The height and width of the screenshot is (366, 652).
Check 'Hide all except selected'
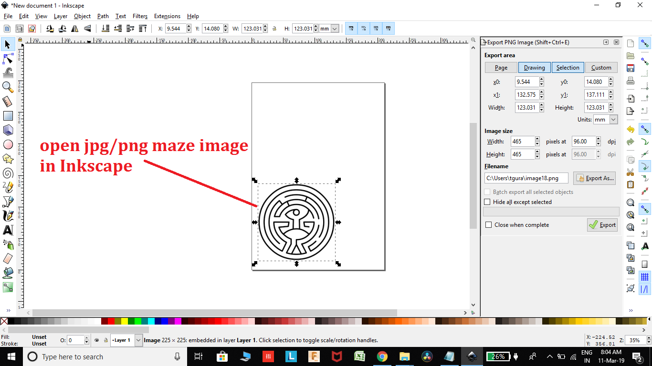[487, 202]
